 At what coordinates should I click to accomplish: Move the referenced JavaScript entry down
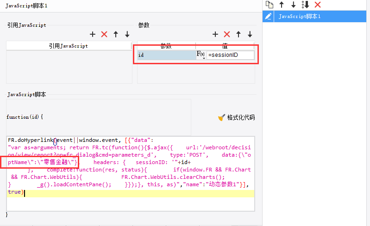click(x=127, y=34)
